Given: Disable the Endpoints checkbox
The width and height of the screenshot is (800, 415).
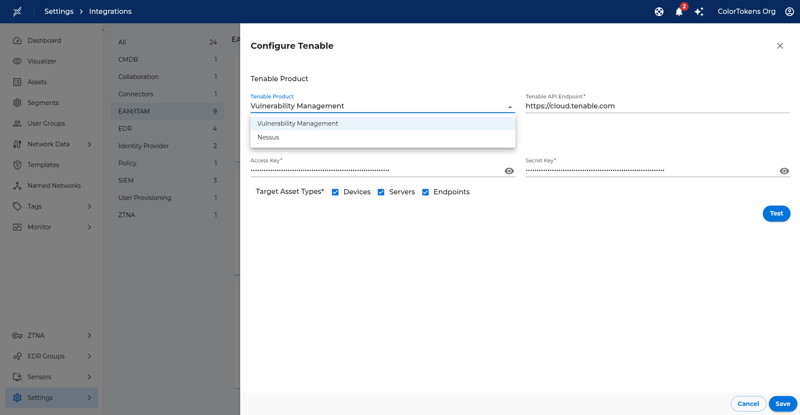Looking at the screenshot, I should [x=425, y=192].
